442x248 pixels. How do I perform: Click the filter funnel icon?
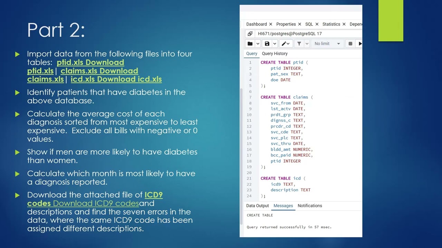coord(299,44)
